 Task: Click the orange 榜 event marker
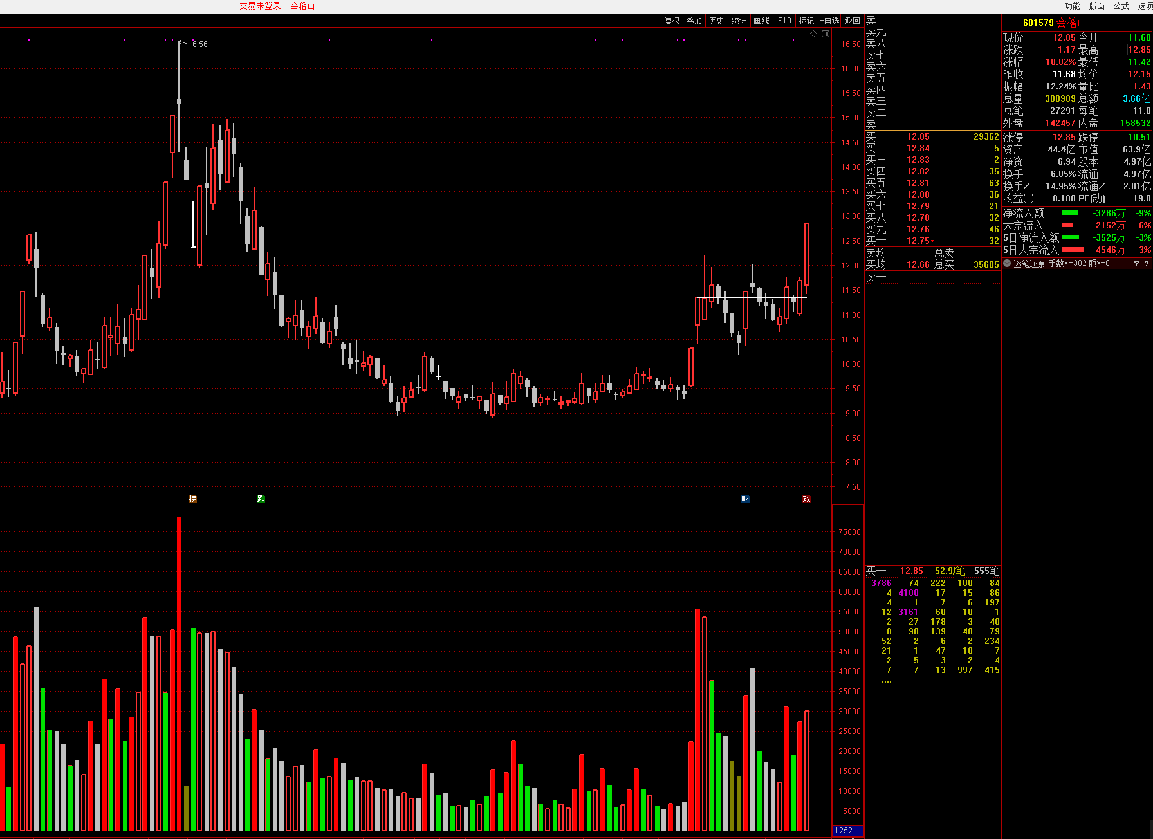coord(192,499)
